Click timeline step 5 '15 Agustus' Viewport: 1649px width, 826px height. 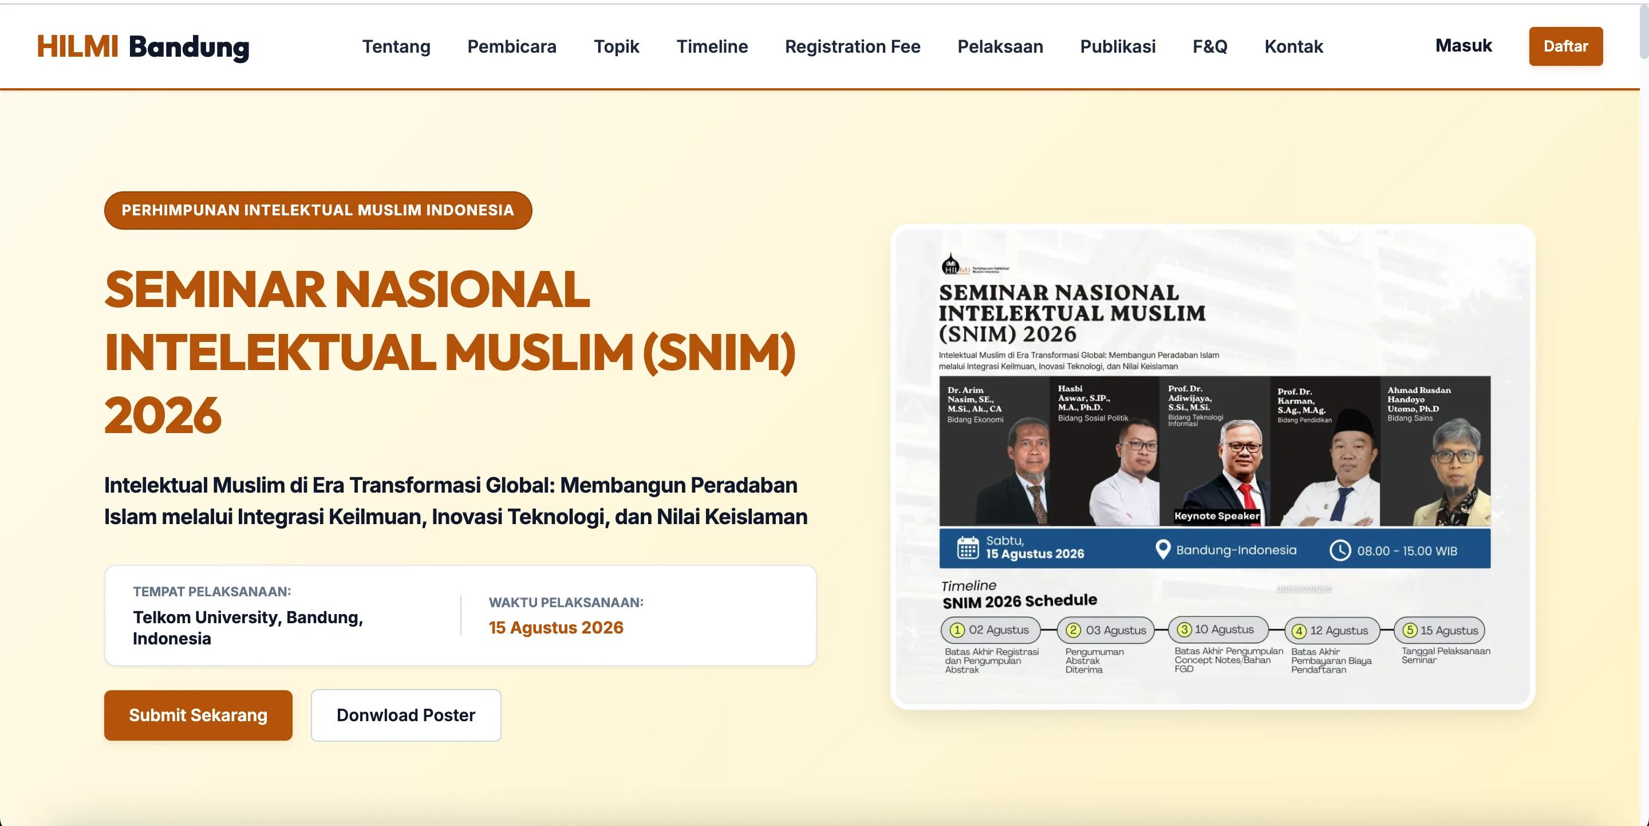click(1439, 630)
